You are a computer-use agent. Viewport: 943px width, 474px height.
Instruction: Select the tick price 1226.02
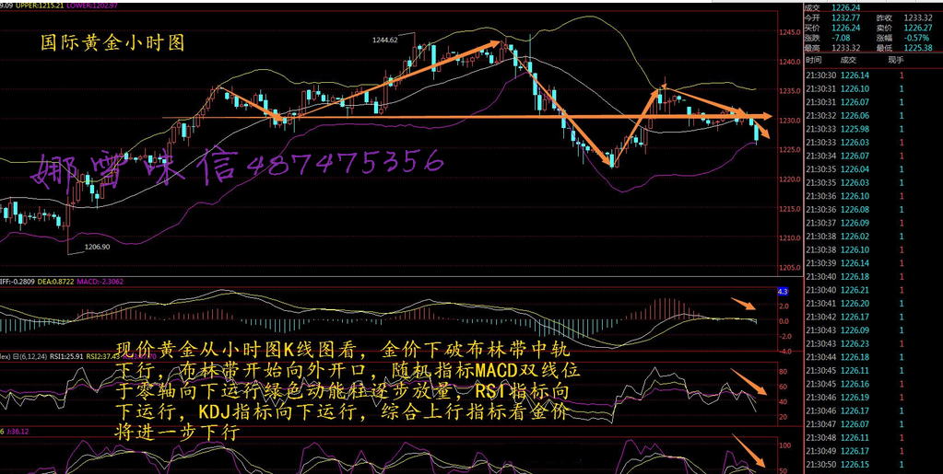point(855,237)
